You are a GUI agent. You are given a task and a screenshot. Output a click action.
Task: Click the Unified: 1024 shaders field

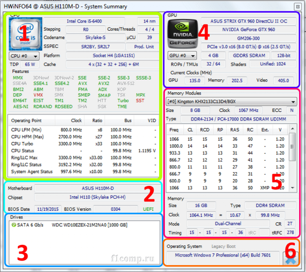point(273,64)
